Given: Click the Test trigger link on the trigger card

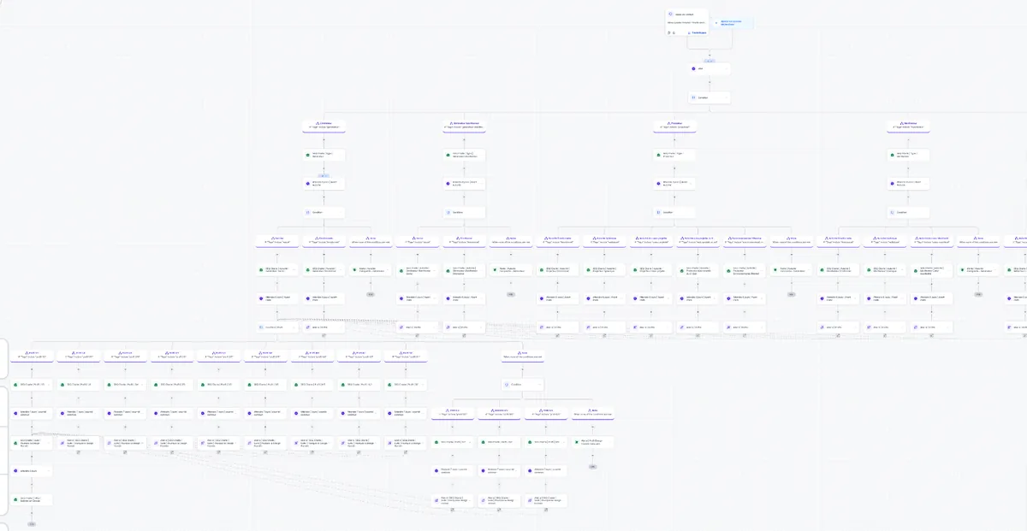Looking at the screenshot, I should tap(698, 32).
